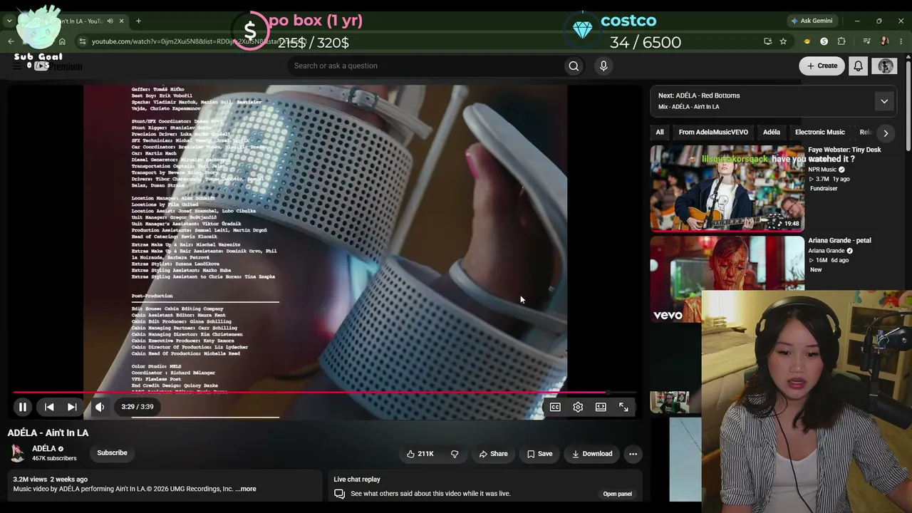Share the ADÉLA video
This screenshot has height=513, width=912.
(493, 454)
